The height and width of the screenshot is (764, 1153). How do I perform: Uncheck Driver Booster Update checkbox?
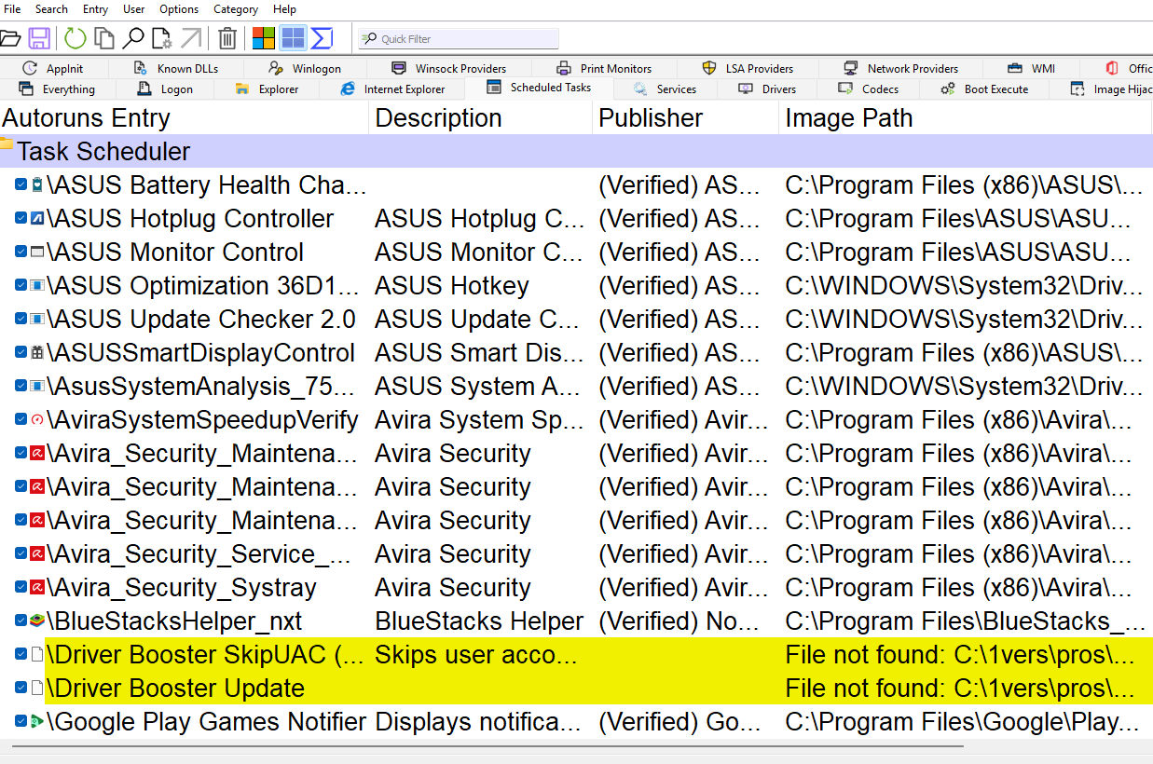21,689
